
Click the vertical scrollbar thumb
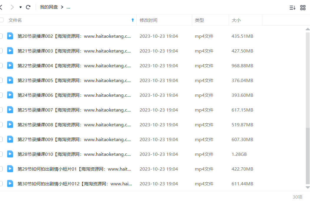point(308,156)
